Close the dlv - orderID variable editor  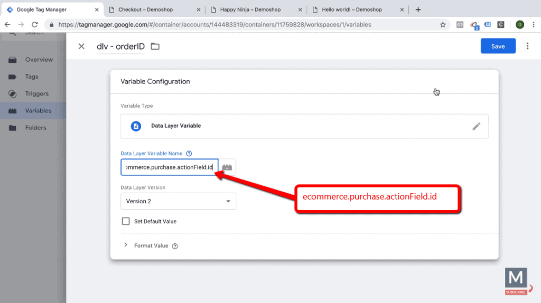pos(81,46)
